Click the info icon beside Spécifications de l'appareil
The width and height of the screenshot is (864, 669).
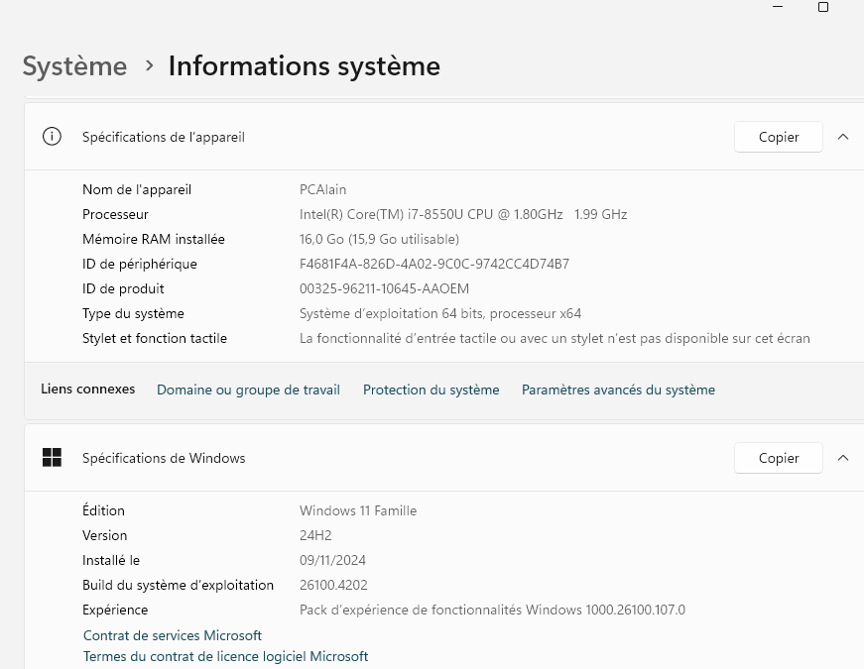pyautogui.click(x=52, y=137)
